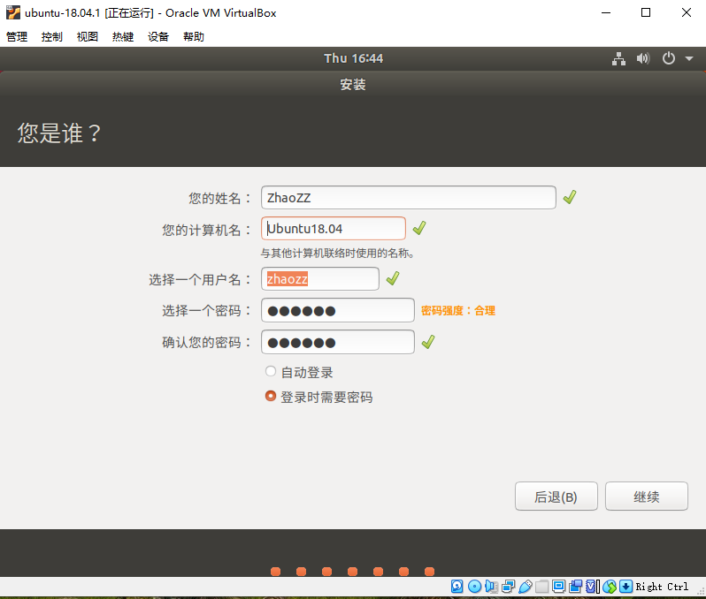Open the 视图 menu

(88, 36)
